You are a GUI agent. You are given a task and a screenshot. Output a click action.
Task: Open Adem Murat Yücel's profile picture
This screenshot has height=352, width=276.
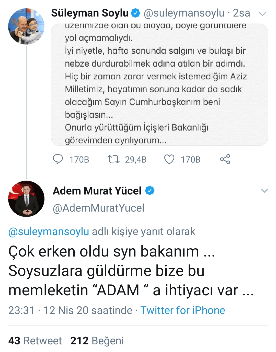[x=26, y=199]
